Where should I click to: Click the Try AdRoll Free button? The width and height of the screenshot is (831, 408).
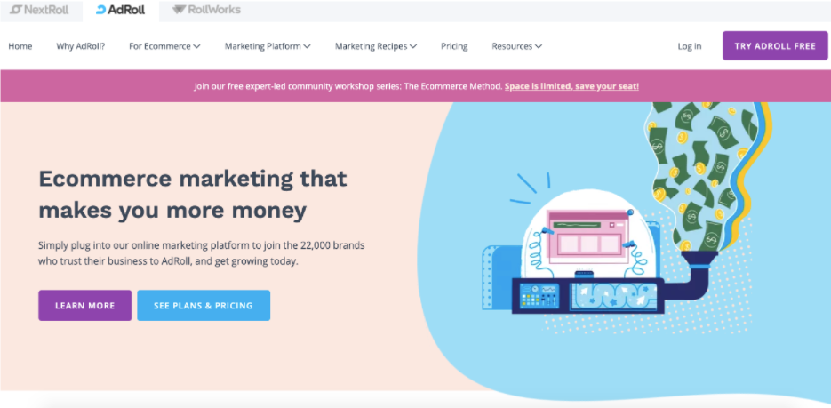[775, 45]
